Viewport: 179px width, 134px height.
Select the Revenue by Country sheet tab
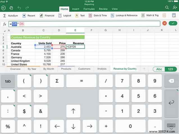click(125, 69)
